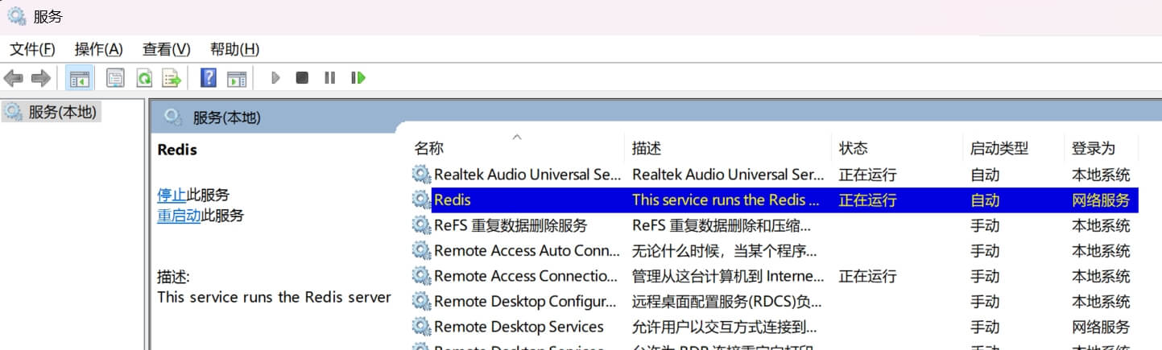1162x350 pixels.
Task: Click the Stop service square icon
Action: coord(302,78)
